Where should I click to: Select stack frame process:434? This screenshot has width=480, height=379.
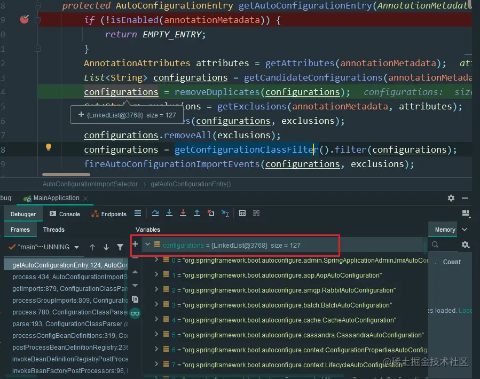[x=66, y=277]
